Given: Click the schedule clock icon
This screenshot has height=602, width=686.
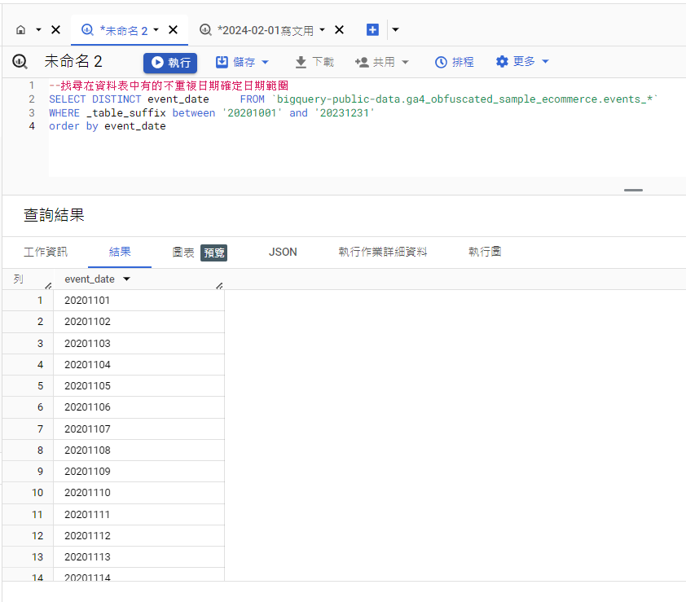Looking at the screenshot, I should [441, 62].
